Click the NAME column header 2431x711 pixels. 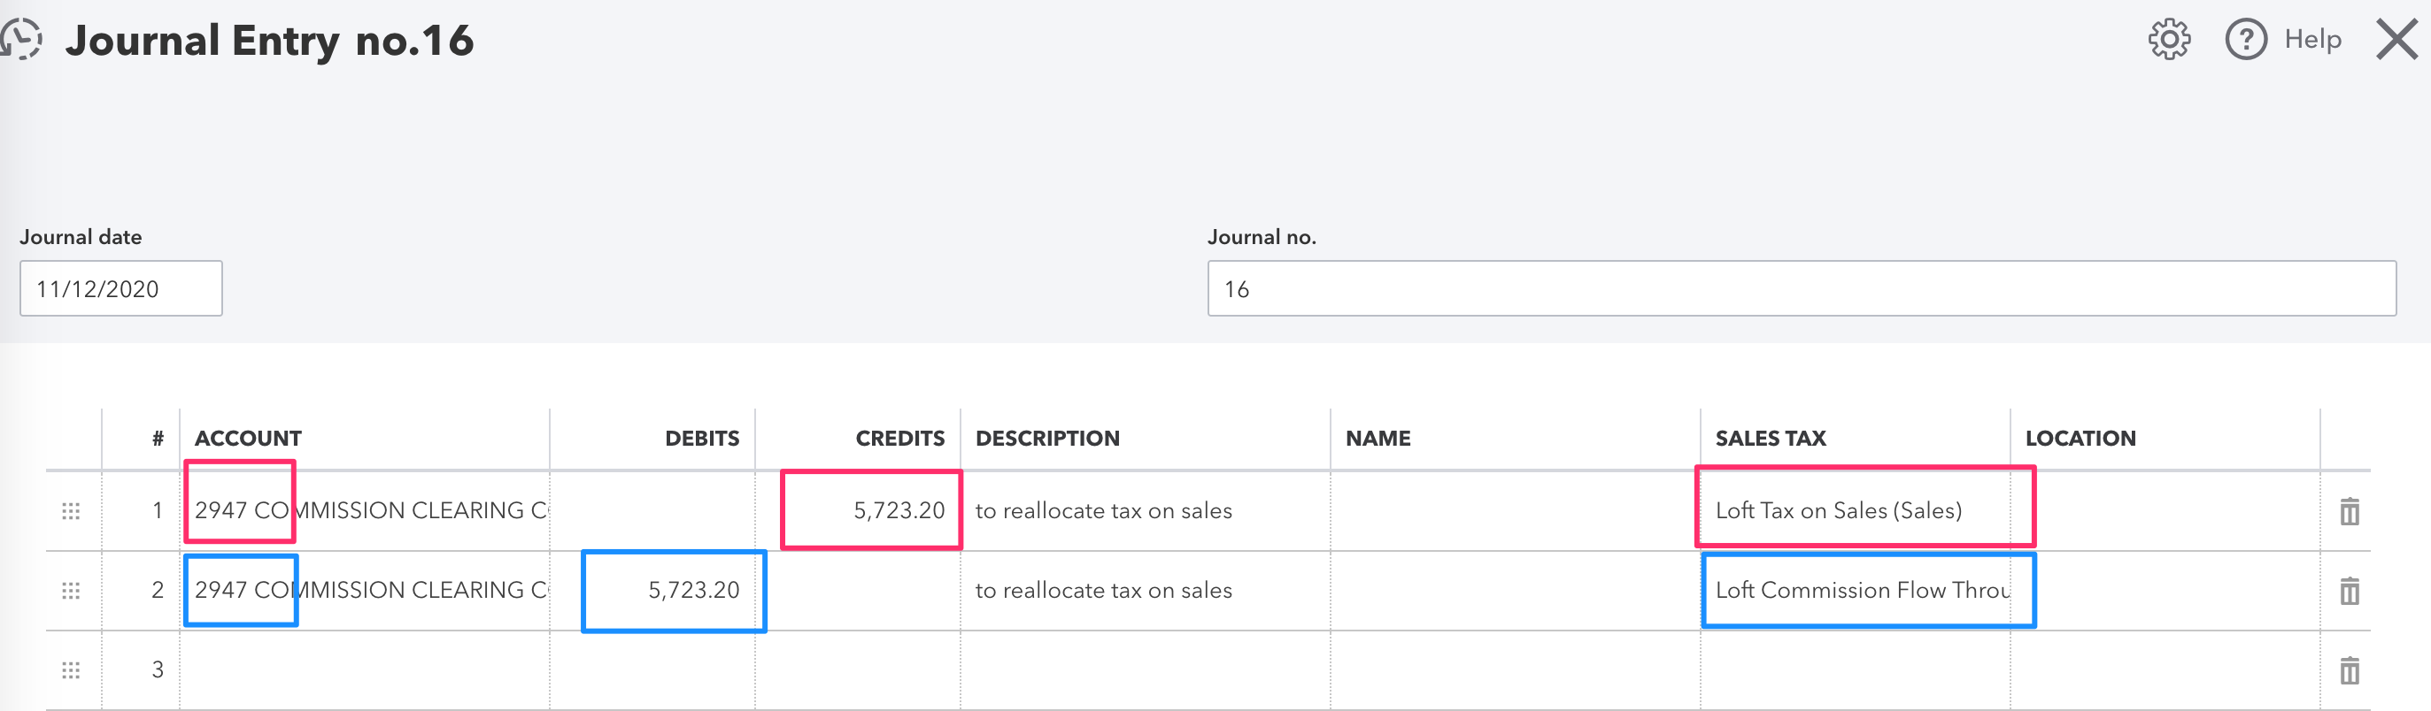[x=1378, y=439]
